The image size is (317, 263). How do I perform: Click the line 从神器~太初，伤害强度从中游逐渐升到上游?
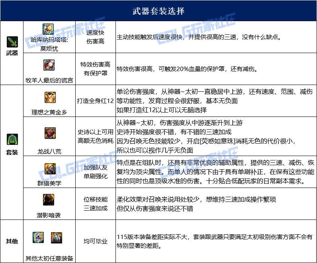(180, 123)
